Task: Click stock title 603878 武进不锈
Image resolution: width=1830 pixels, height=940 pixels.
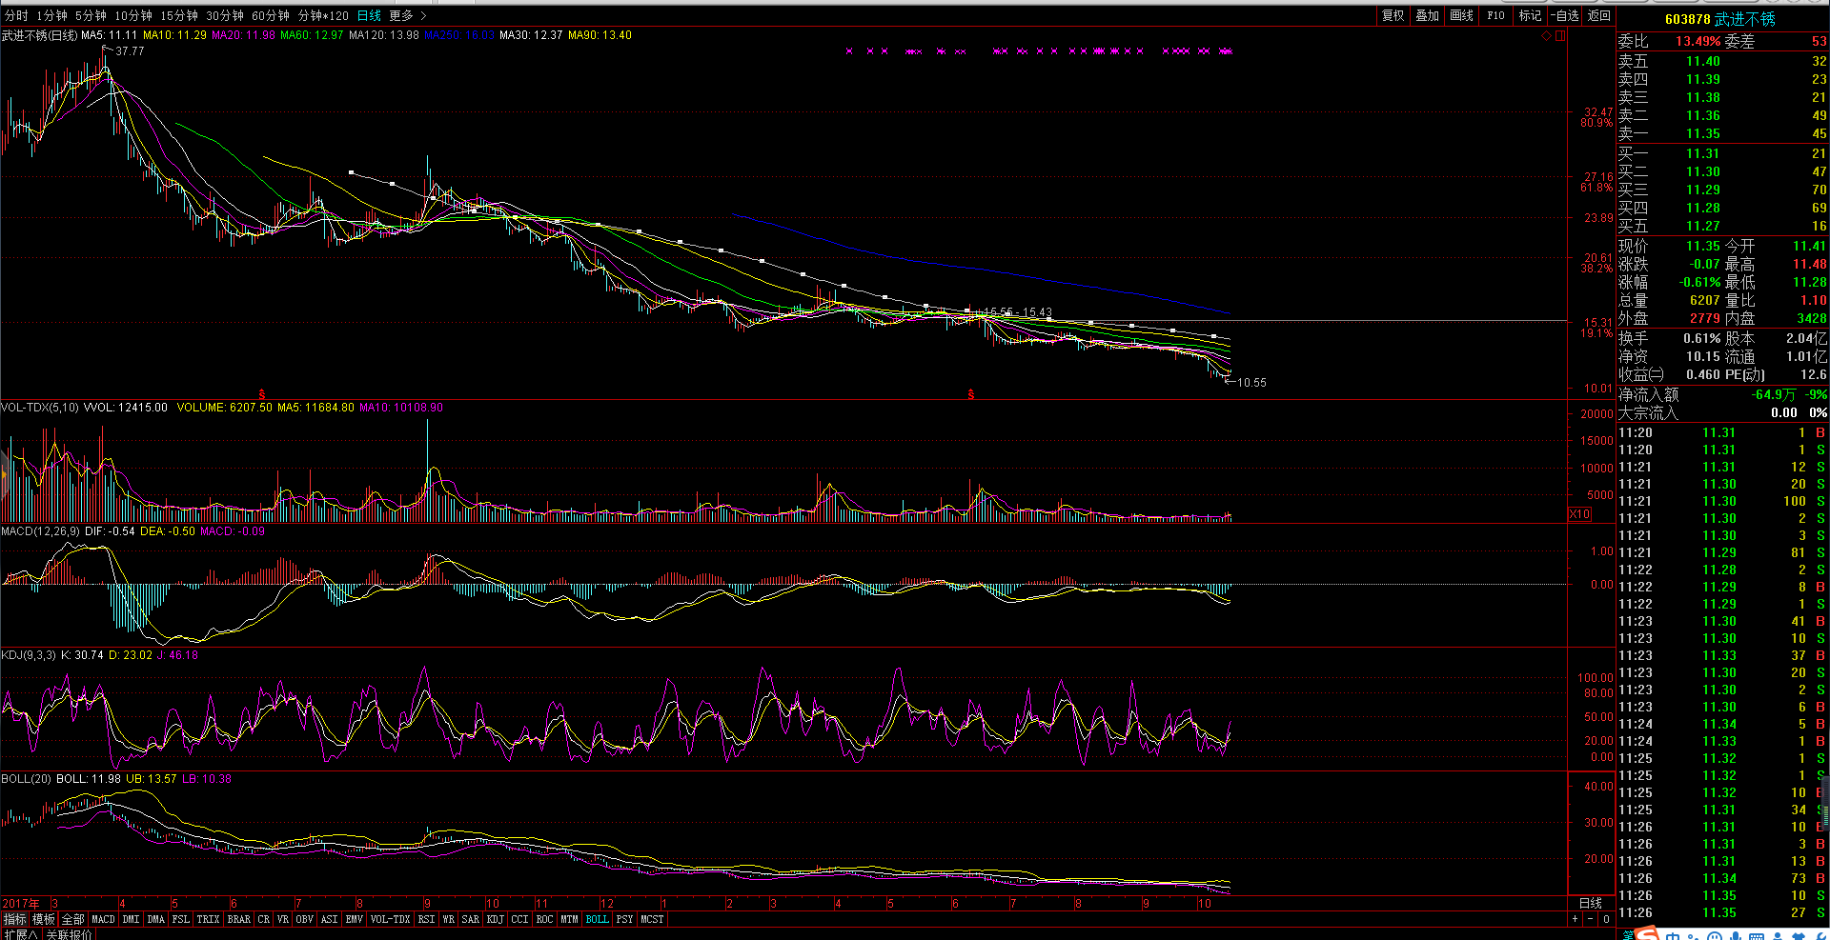Action: [x=1719, y=19]
